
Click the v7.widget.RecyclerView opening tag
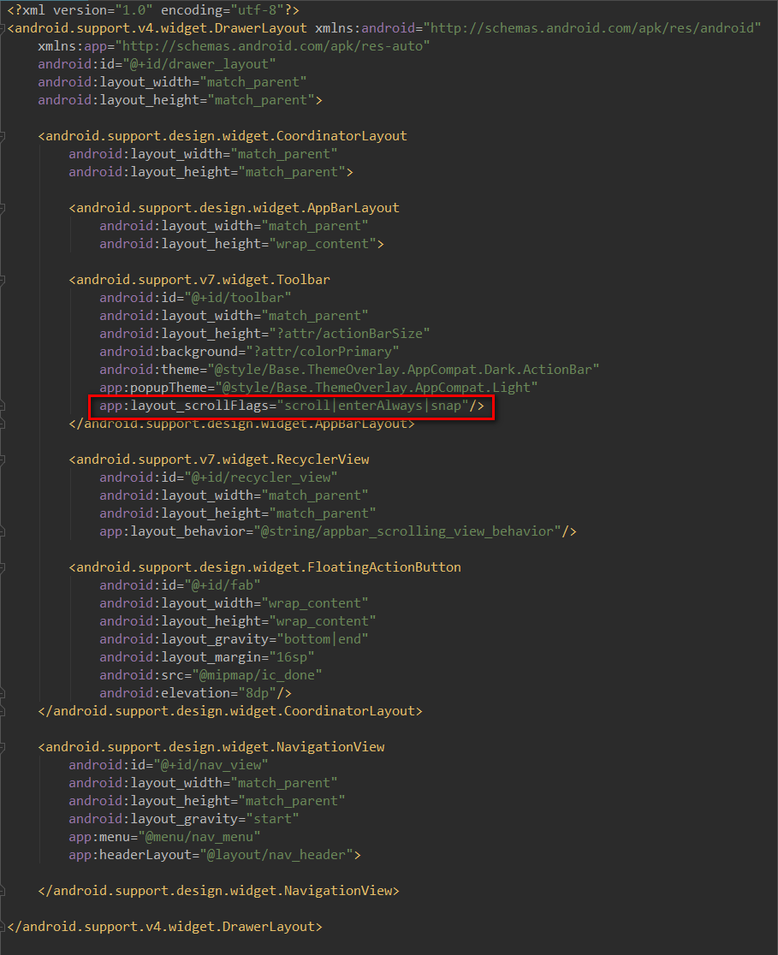pos(219,460)
